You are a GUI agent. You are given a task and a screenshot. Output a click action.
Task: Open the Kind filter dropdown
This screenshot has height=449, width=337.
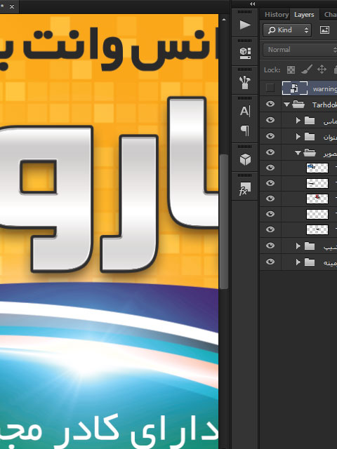287,29
